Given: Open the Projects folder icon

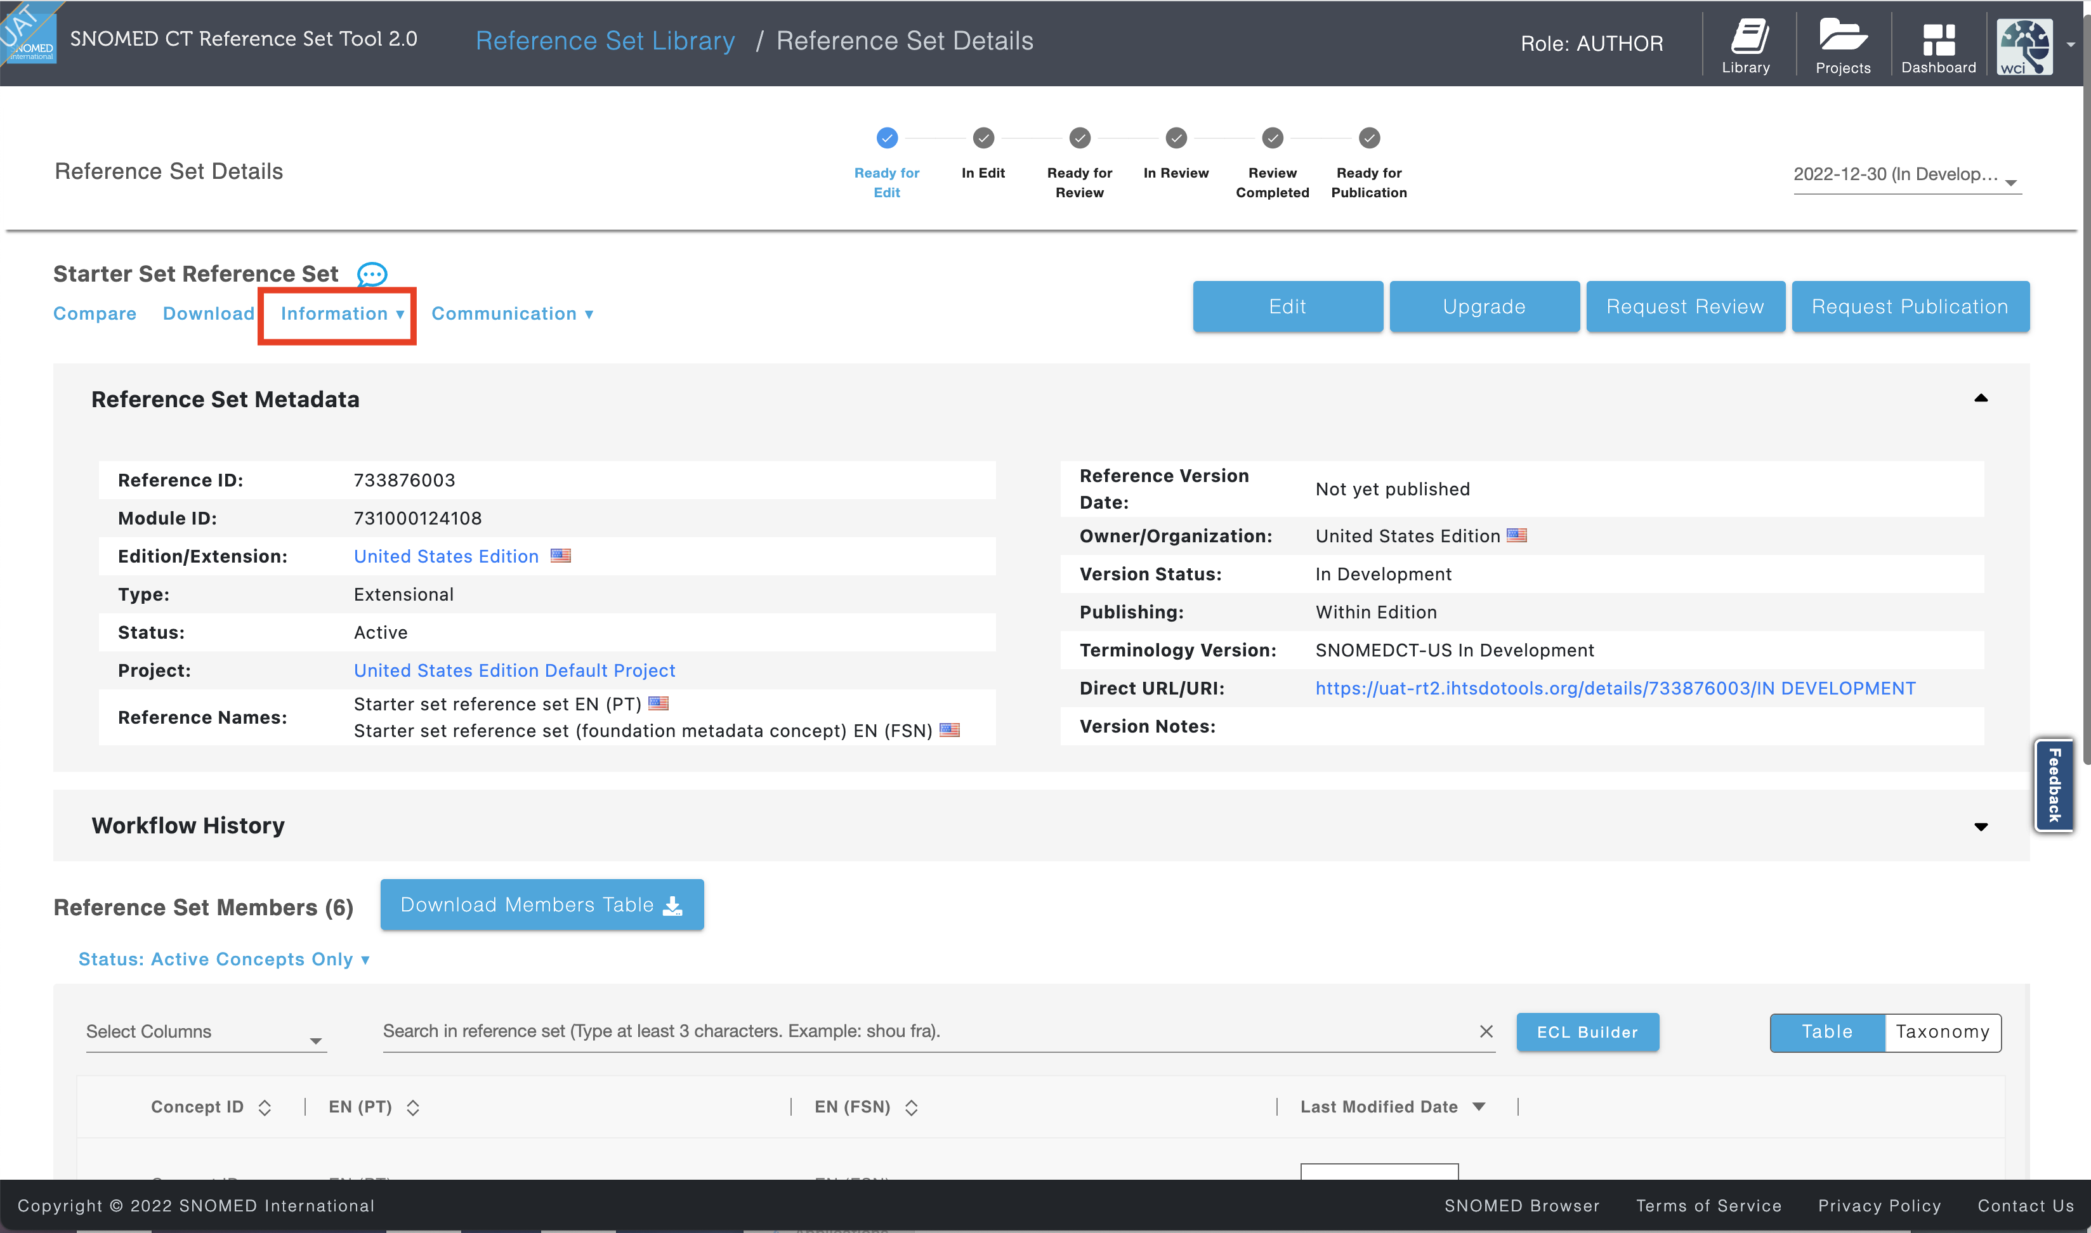Looking at the screenshot, I should point(1842,45).
